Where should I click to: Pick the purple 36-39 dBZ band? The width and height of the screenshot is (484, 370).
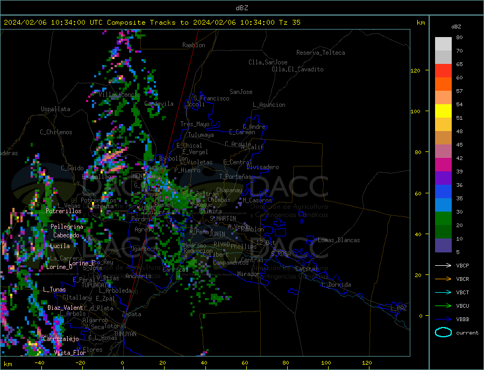coord(443,178)
